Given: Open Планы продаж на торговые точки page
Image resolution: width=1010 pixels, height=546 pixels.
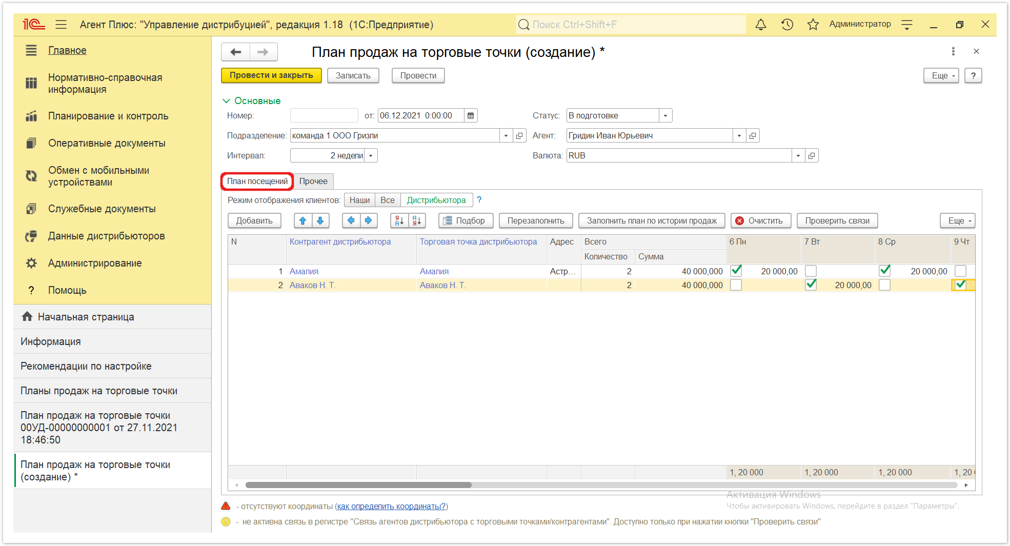Looking at the screenshot, I should click(x=99, y=391).
